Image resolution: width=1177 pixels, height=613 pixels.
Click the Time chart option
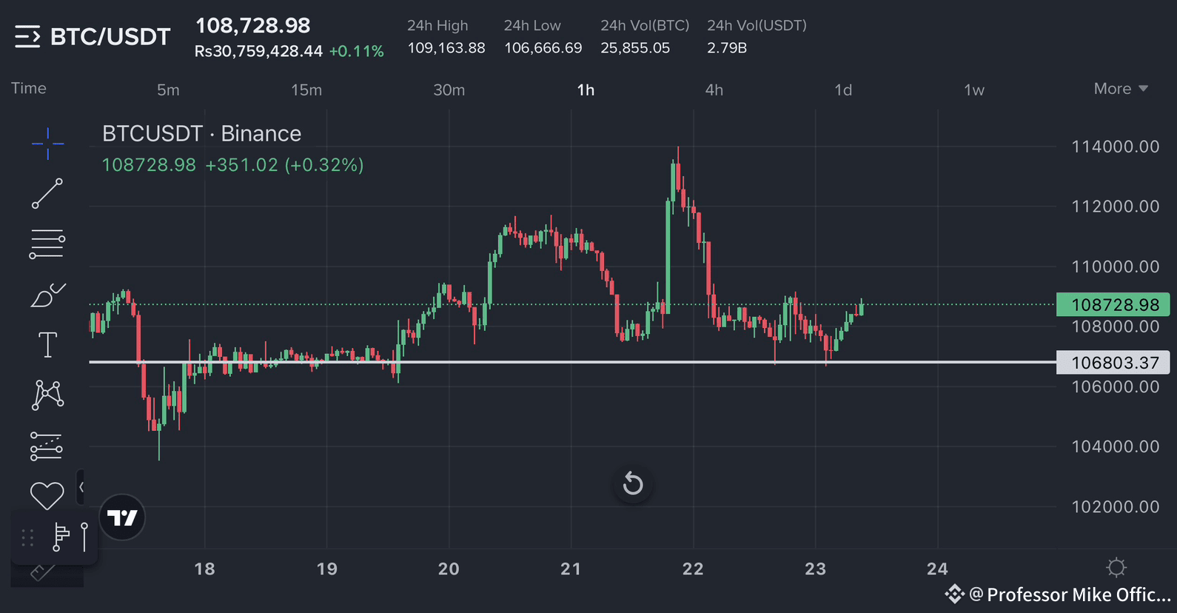29,88
